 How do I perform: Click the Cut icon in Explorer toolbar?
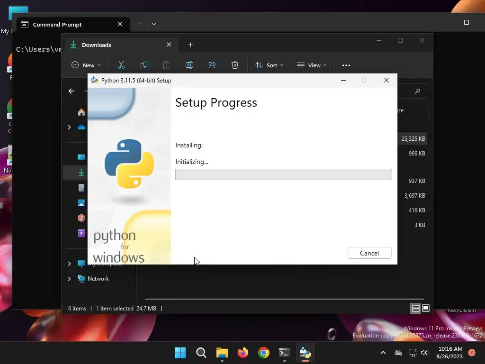coord(121,65)
